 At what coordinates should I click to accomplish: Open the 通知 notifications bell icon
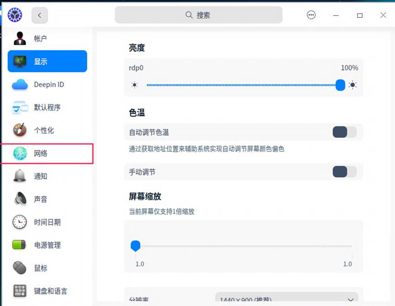pyautogui.click(x=19, y=176)
